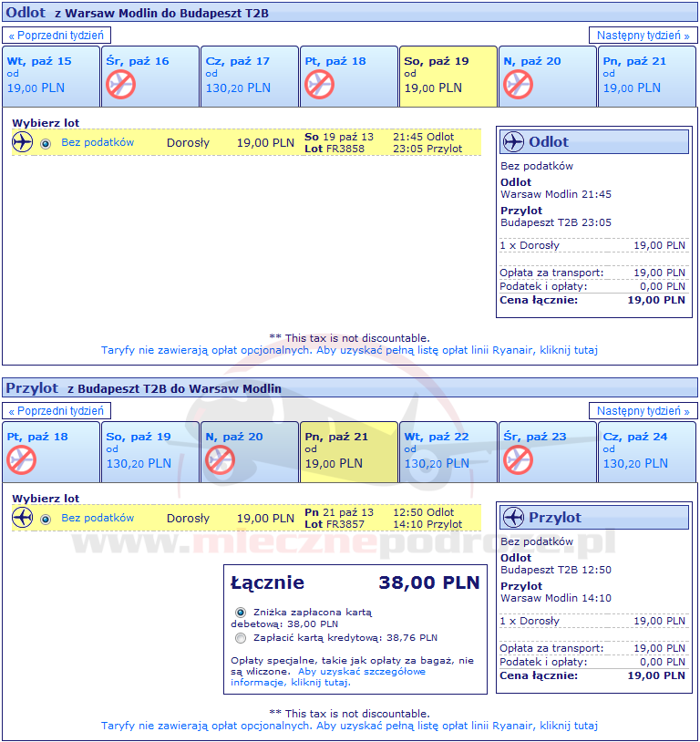The image size is (700, 742).
Task: Select the return flight FR3857 radio button
Action: click(x=46, y=519)
